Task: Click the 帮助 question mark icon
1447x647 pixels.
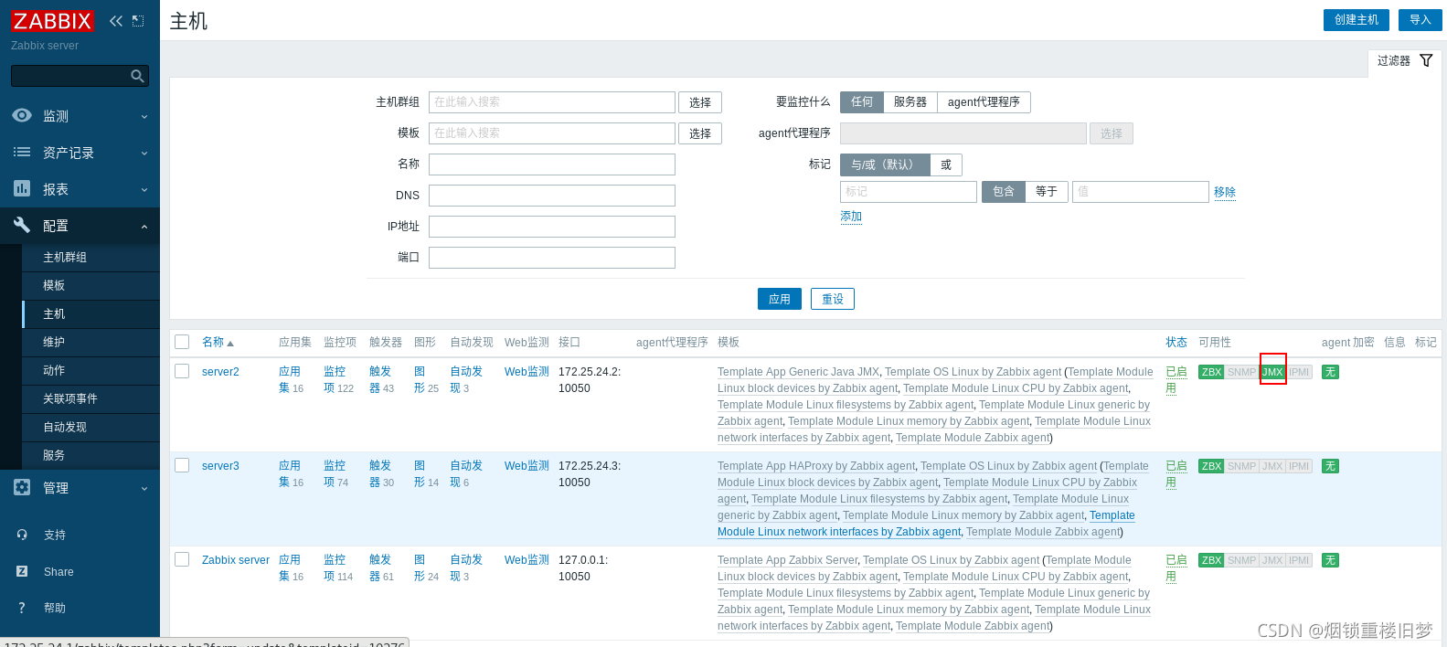Action: [x=22, y=608]
